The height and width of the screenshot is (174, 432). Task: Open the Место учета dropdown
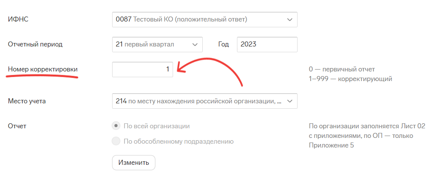[200, 101]
